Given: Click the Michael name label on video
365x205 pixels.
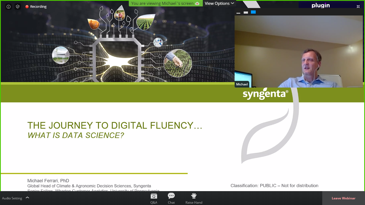Looking at the screenshot, I should click(x=242, y=84).
